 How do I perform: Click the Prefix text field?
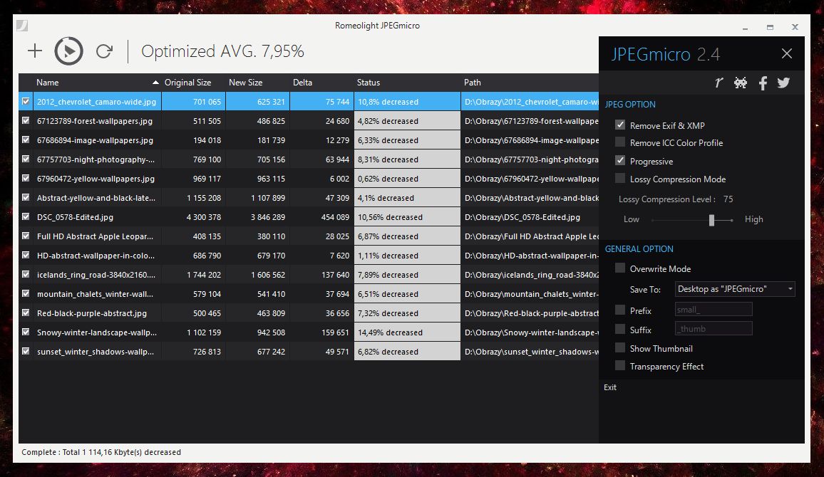713,310
